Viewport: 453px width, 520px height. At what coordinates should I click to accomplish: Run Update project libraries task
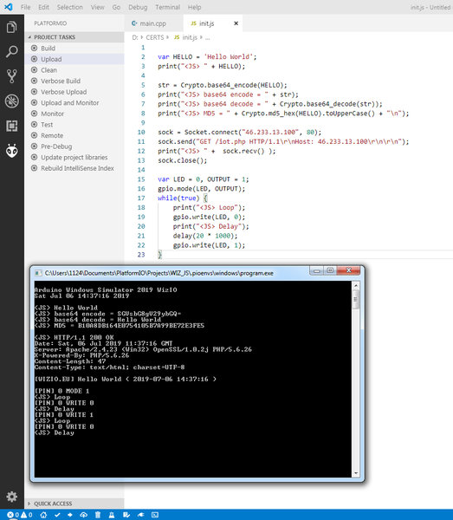74,157
